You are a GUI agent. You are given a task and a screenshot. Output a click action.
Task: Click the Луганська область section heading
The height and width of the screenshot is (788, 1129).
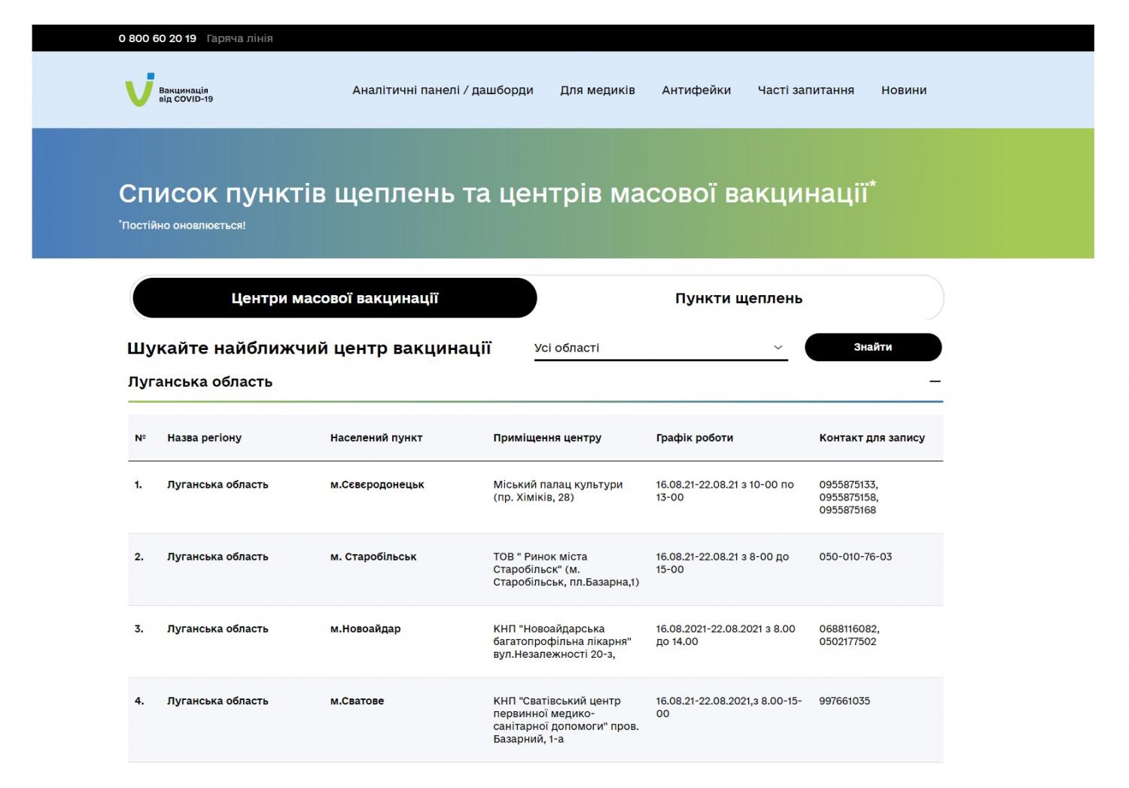[200, 382]
